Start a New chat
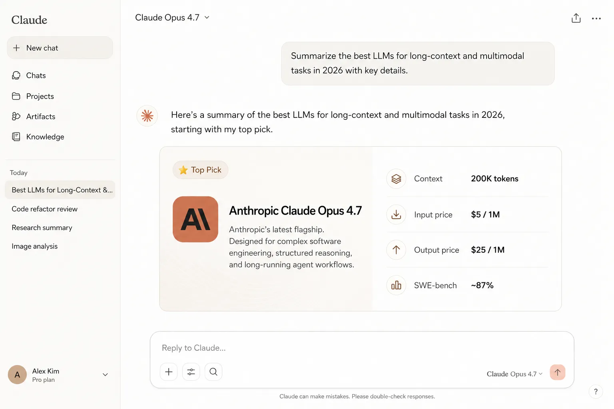 point(60,48)
